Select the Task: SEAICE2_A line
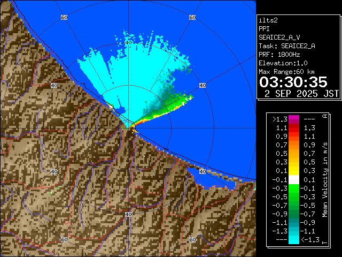The image size is (342, 257). point(286,46)
